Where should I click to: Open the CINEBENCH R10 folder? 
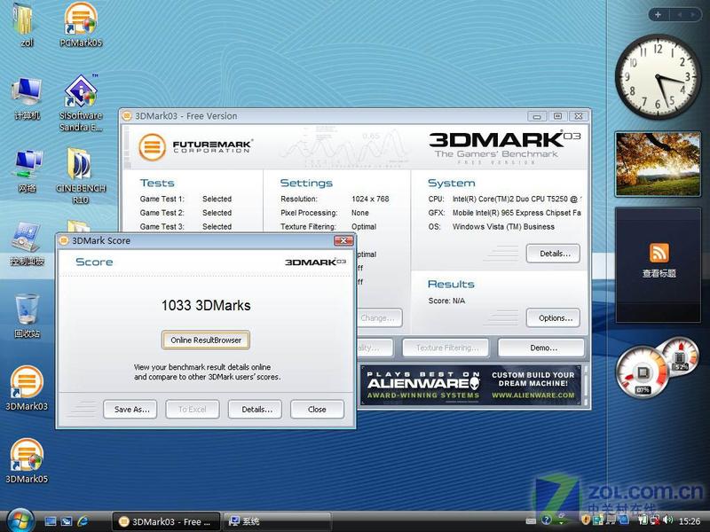point(81,176)
